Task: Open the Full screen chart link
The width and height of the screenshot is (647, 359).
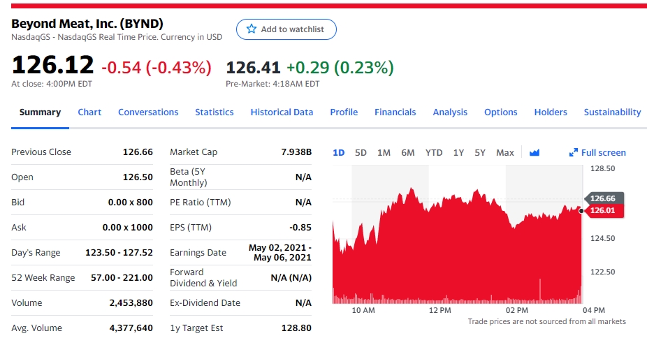Action: coord(597,153)
